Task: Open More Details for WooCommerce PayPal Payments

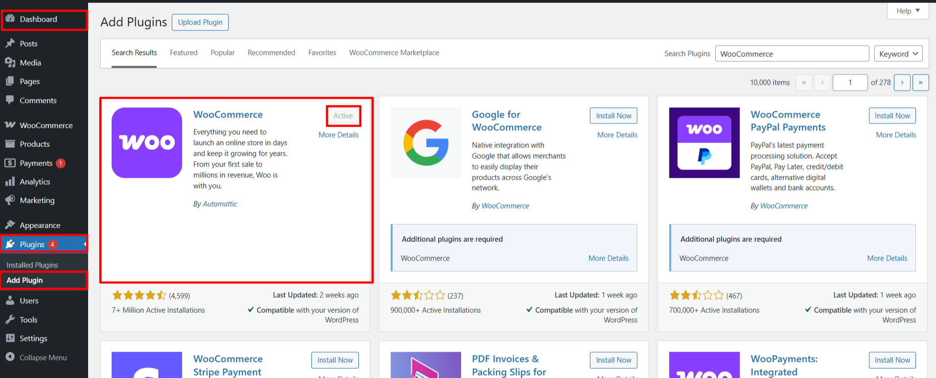Action: [895, 135]
